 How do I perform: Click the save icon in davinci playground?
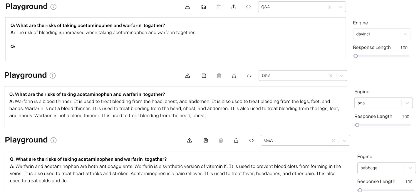coord(204,7)
